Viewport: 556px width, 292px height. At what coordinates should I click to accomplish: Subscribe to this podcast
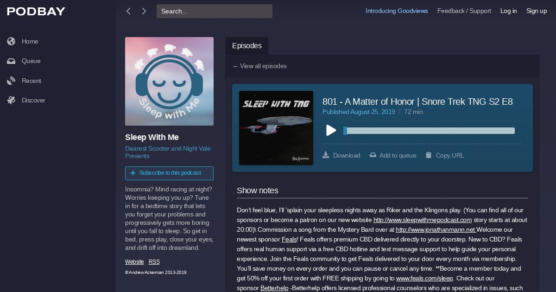pyautogui.click(x=169, y=173)
